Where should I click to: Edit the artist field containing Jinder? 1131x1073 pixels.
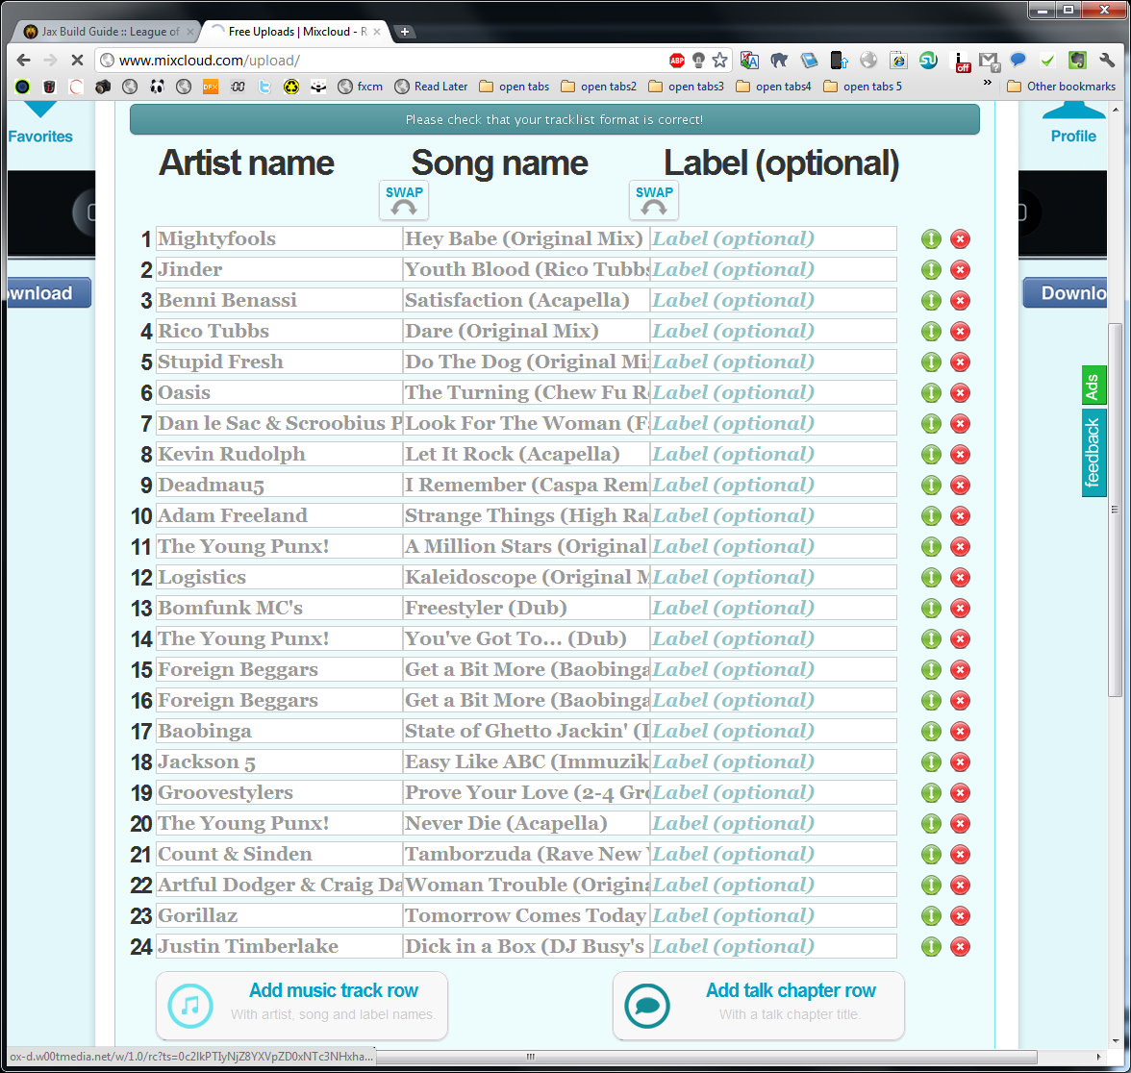(x=279, y=269)
